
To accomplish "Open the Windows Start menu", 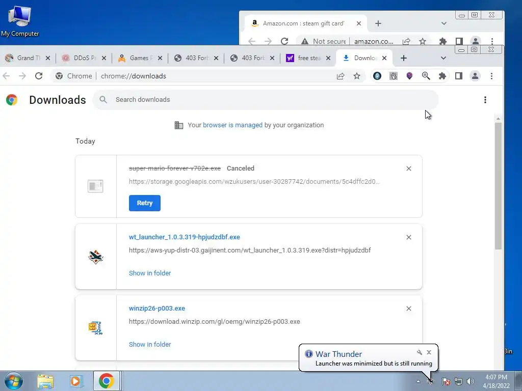I will (13, 381).
